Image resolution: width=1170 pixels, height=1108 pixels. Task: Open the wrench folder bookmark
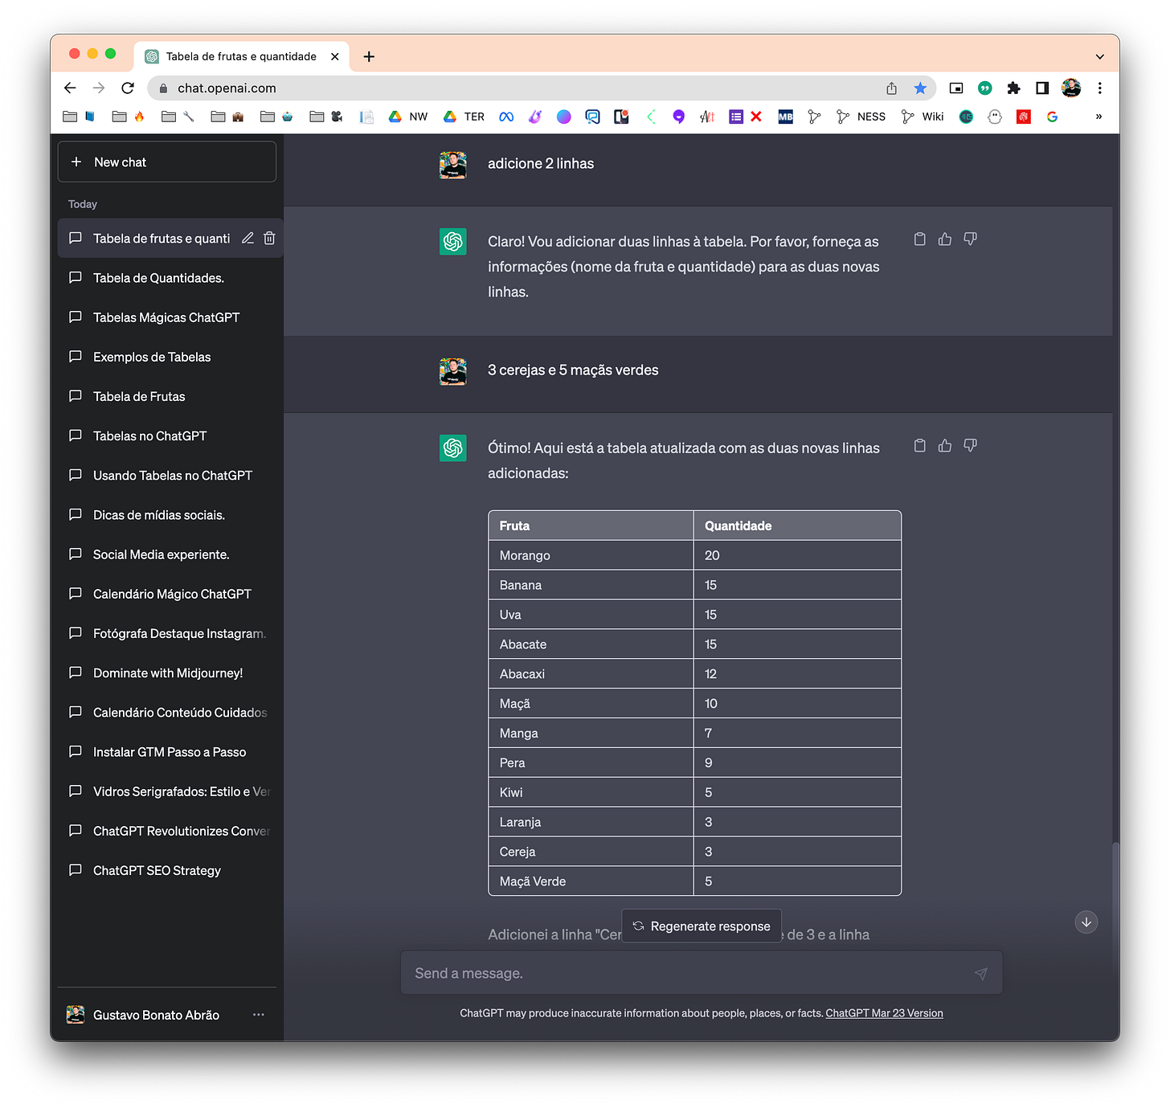click(178, 117)
